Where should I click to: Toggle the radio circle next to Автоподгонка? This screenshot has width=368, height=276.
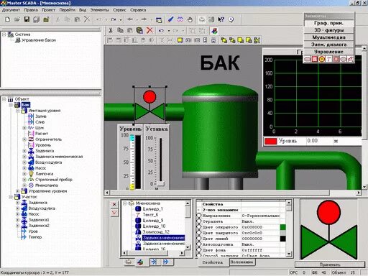coord(199,244)
